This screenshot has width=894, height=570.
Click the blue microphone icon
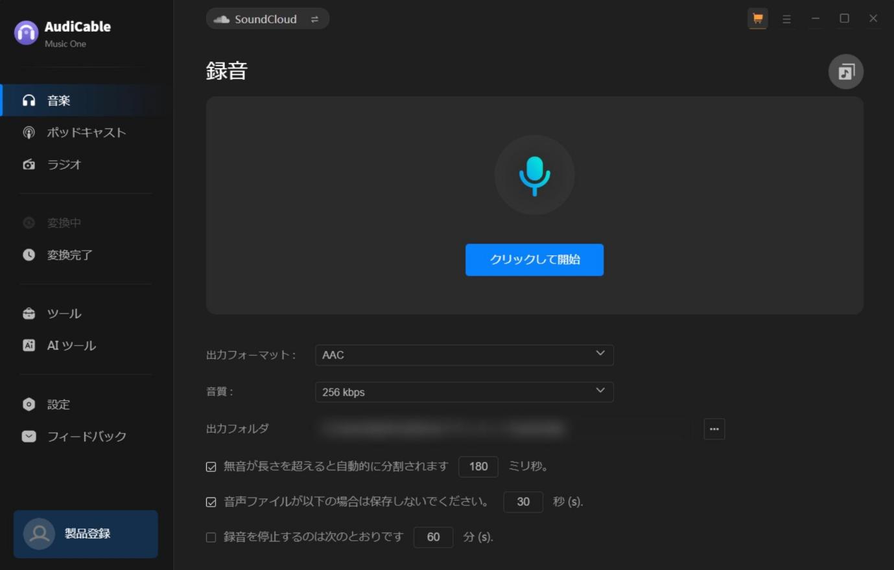point(534,176)
